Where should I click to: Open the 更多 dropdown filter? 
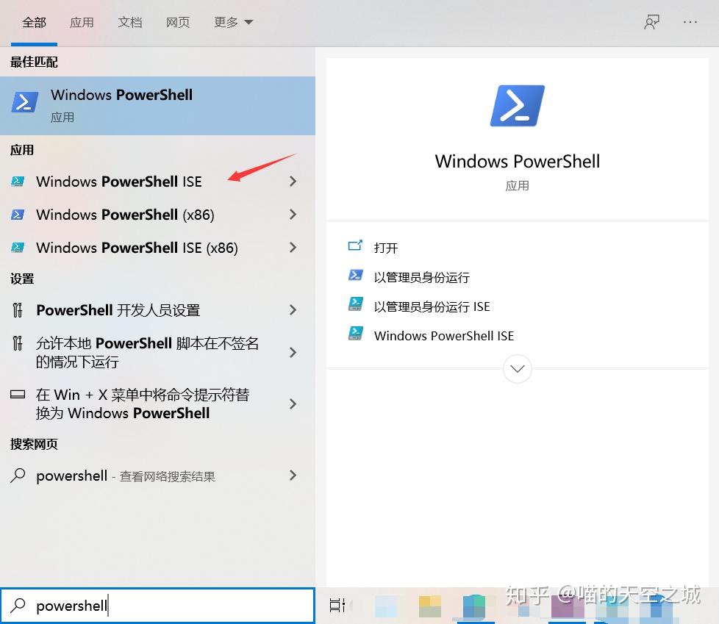(233, 22)
